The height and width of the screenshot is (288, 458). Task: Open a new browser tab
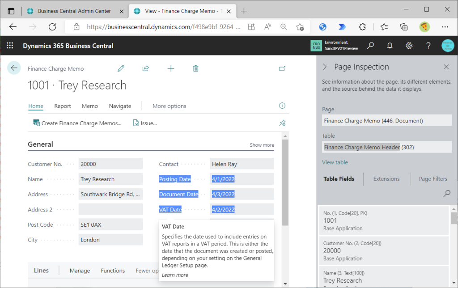point(244,11)
